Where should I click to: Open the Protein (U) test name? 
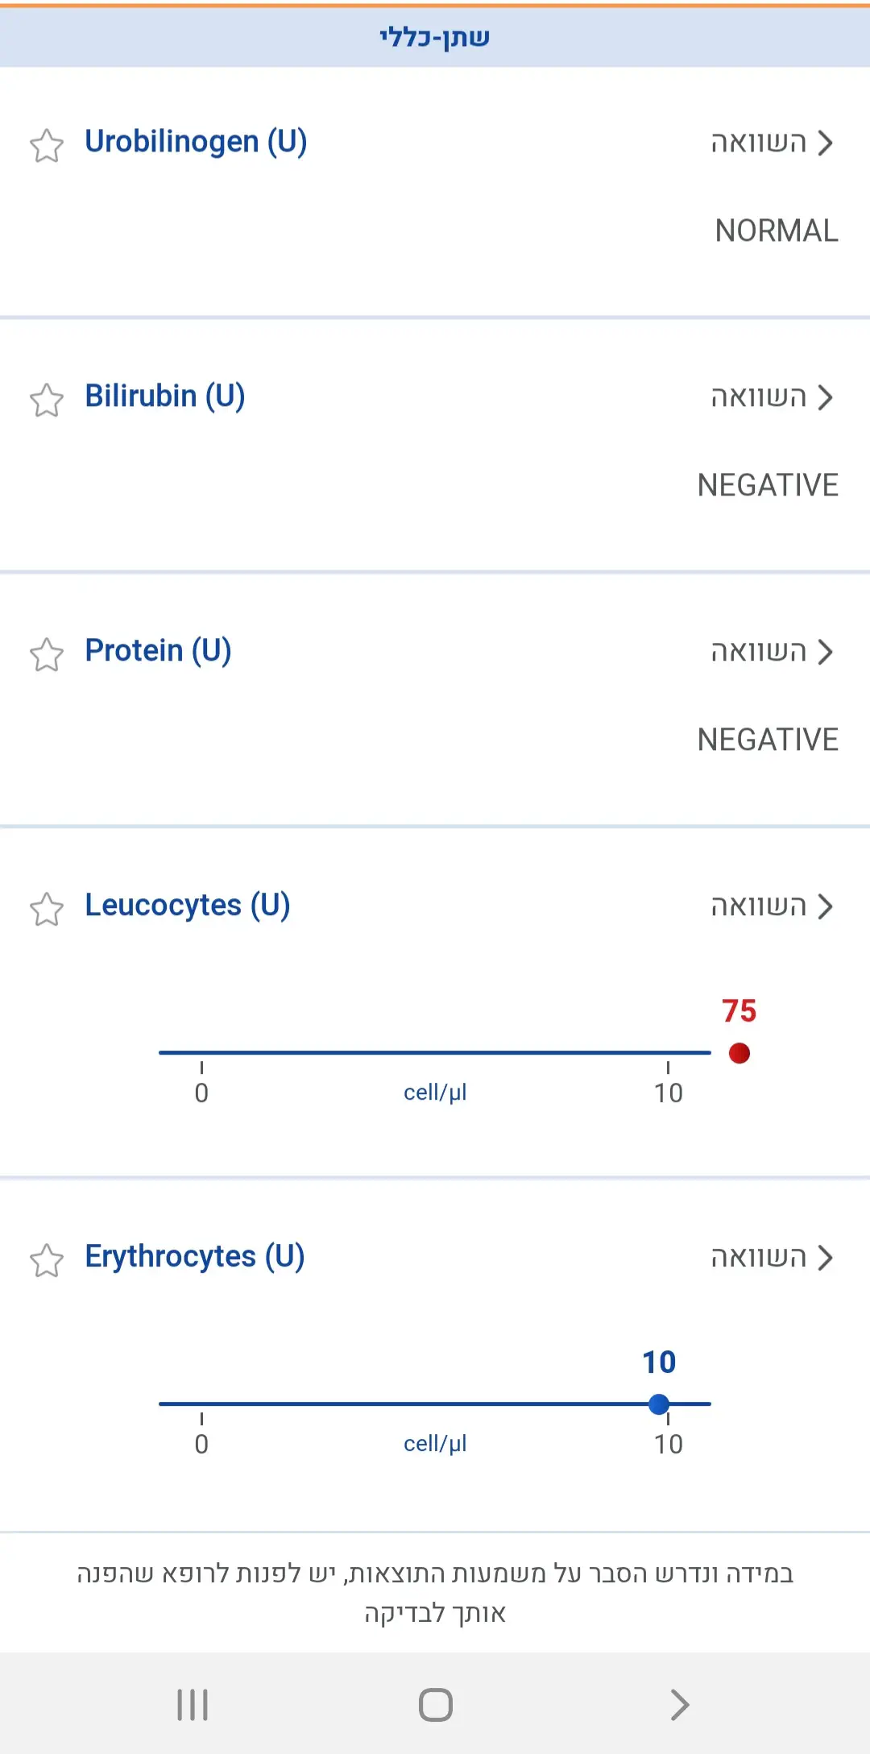click(158, 651)
